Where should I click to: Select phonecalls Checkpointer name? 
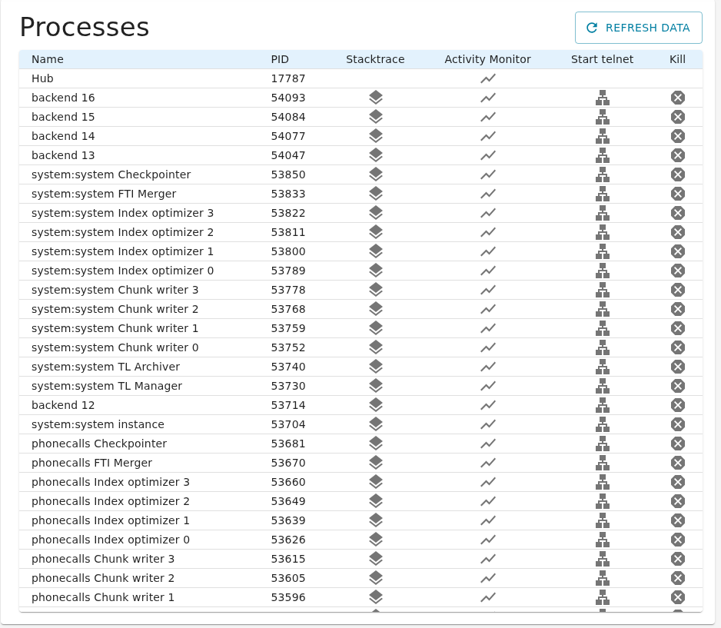coord(99,444)
